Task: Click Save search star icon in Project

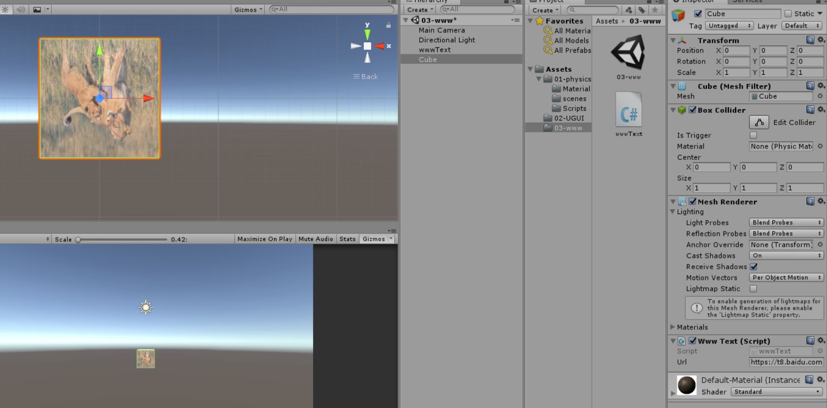Action: point(655,10)
